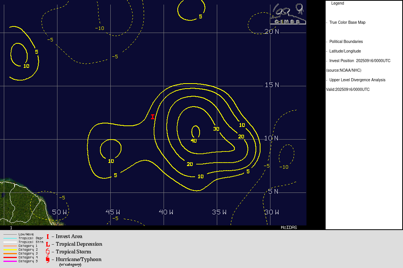Click the '5 N' latitude label

273,191
